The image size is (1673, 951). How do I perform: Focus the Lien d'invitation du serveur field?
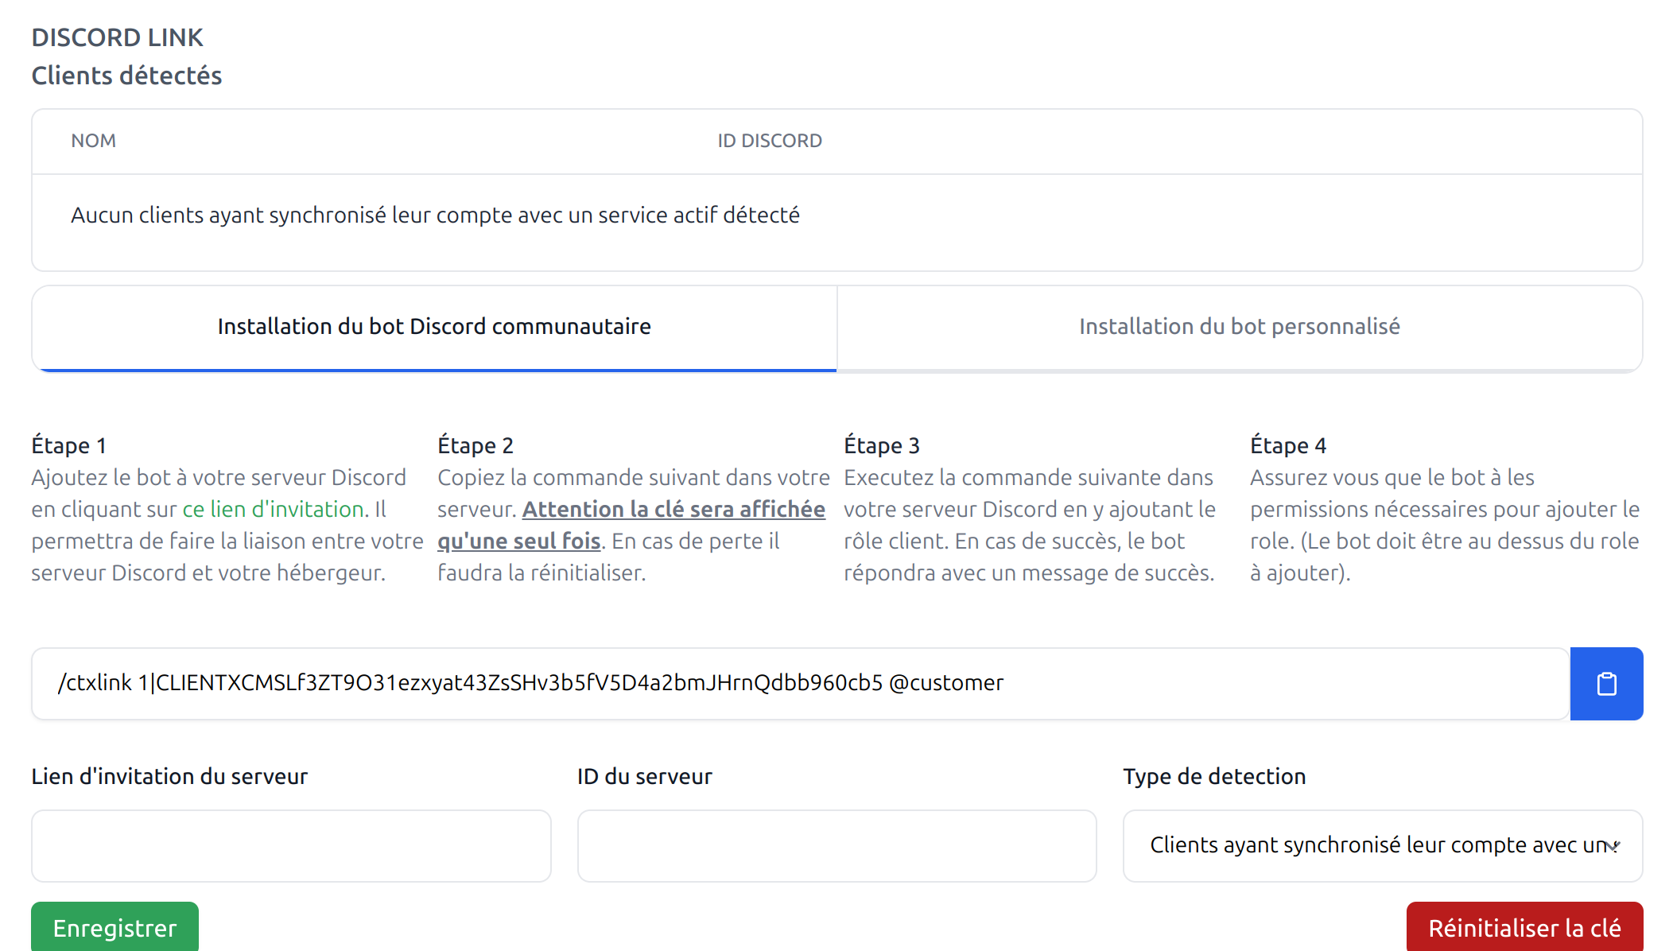291,845
